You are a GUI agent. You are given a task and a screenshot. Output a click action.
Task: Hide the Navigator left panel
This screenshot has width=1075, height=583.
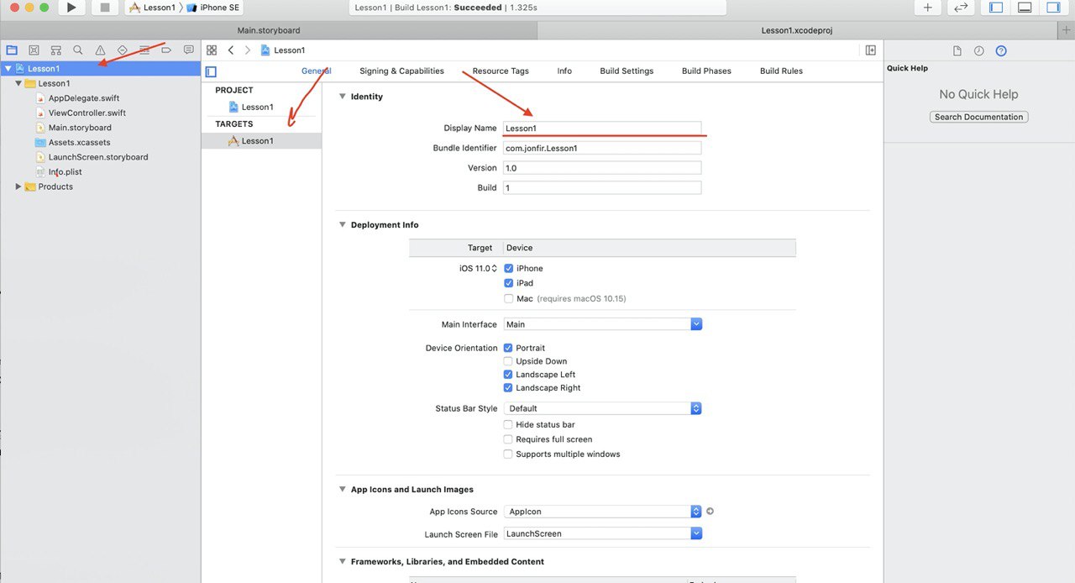(x=996, y=8)
